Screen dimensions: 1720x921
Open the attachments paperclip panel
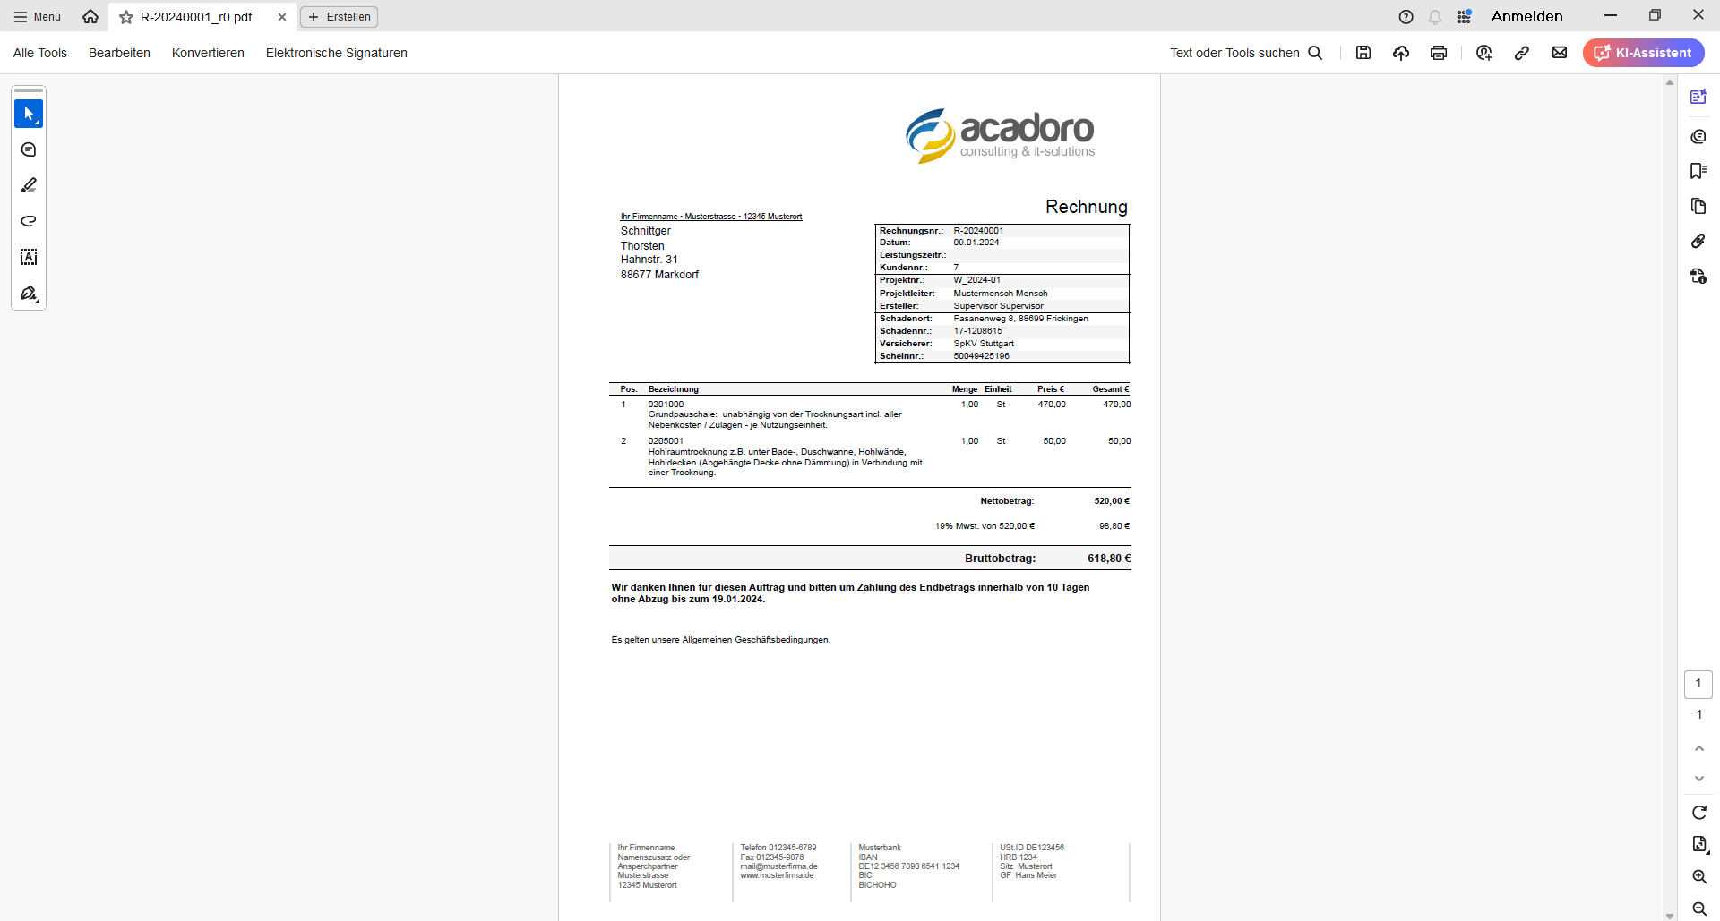pyautogui.click(x=1698, y=241)
